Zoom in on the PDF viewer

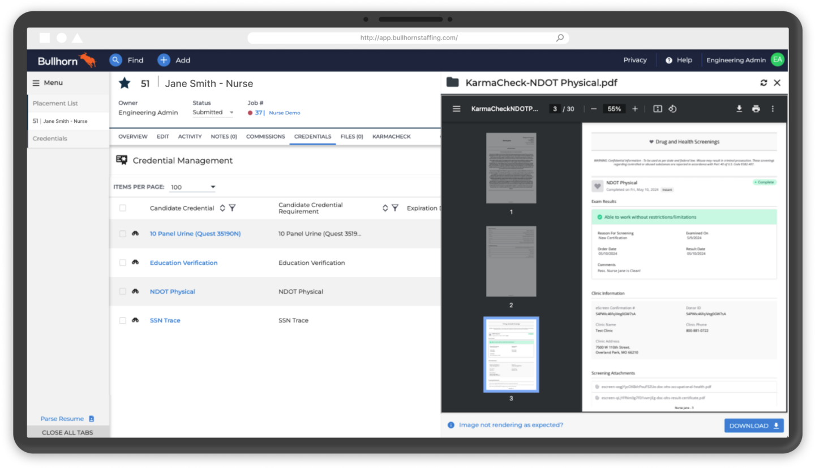click(x=635, y=109)
